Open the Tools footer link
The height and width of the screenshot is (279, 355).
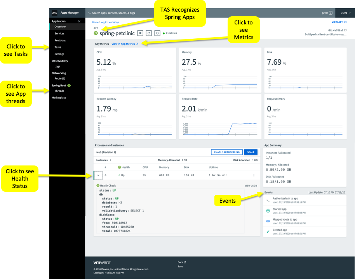click(x=181, y=267)
